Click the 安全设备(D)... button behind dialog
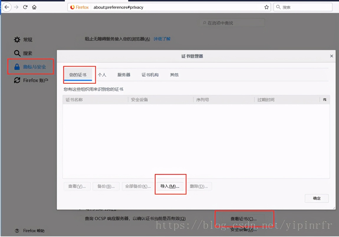Viewport: 339px width, 237px height. (x=244, y=230)
